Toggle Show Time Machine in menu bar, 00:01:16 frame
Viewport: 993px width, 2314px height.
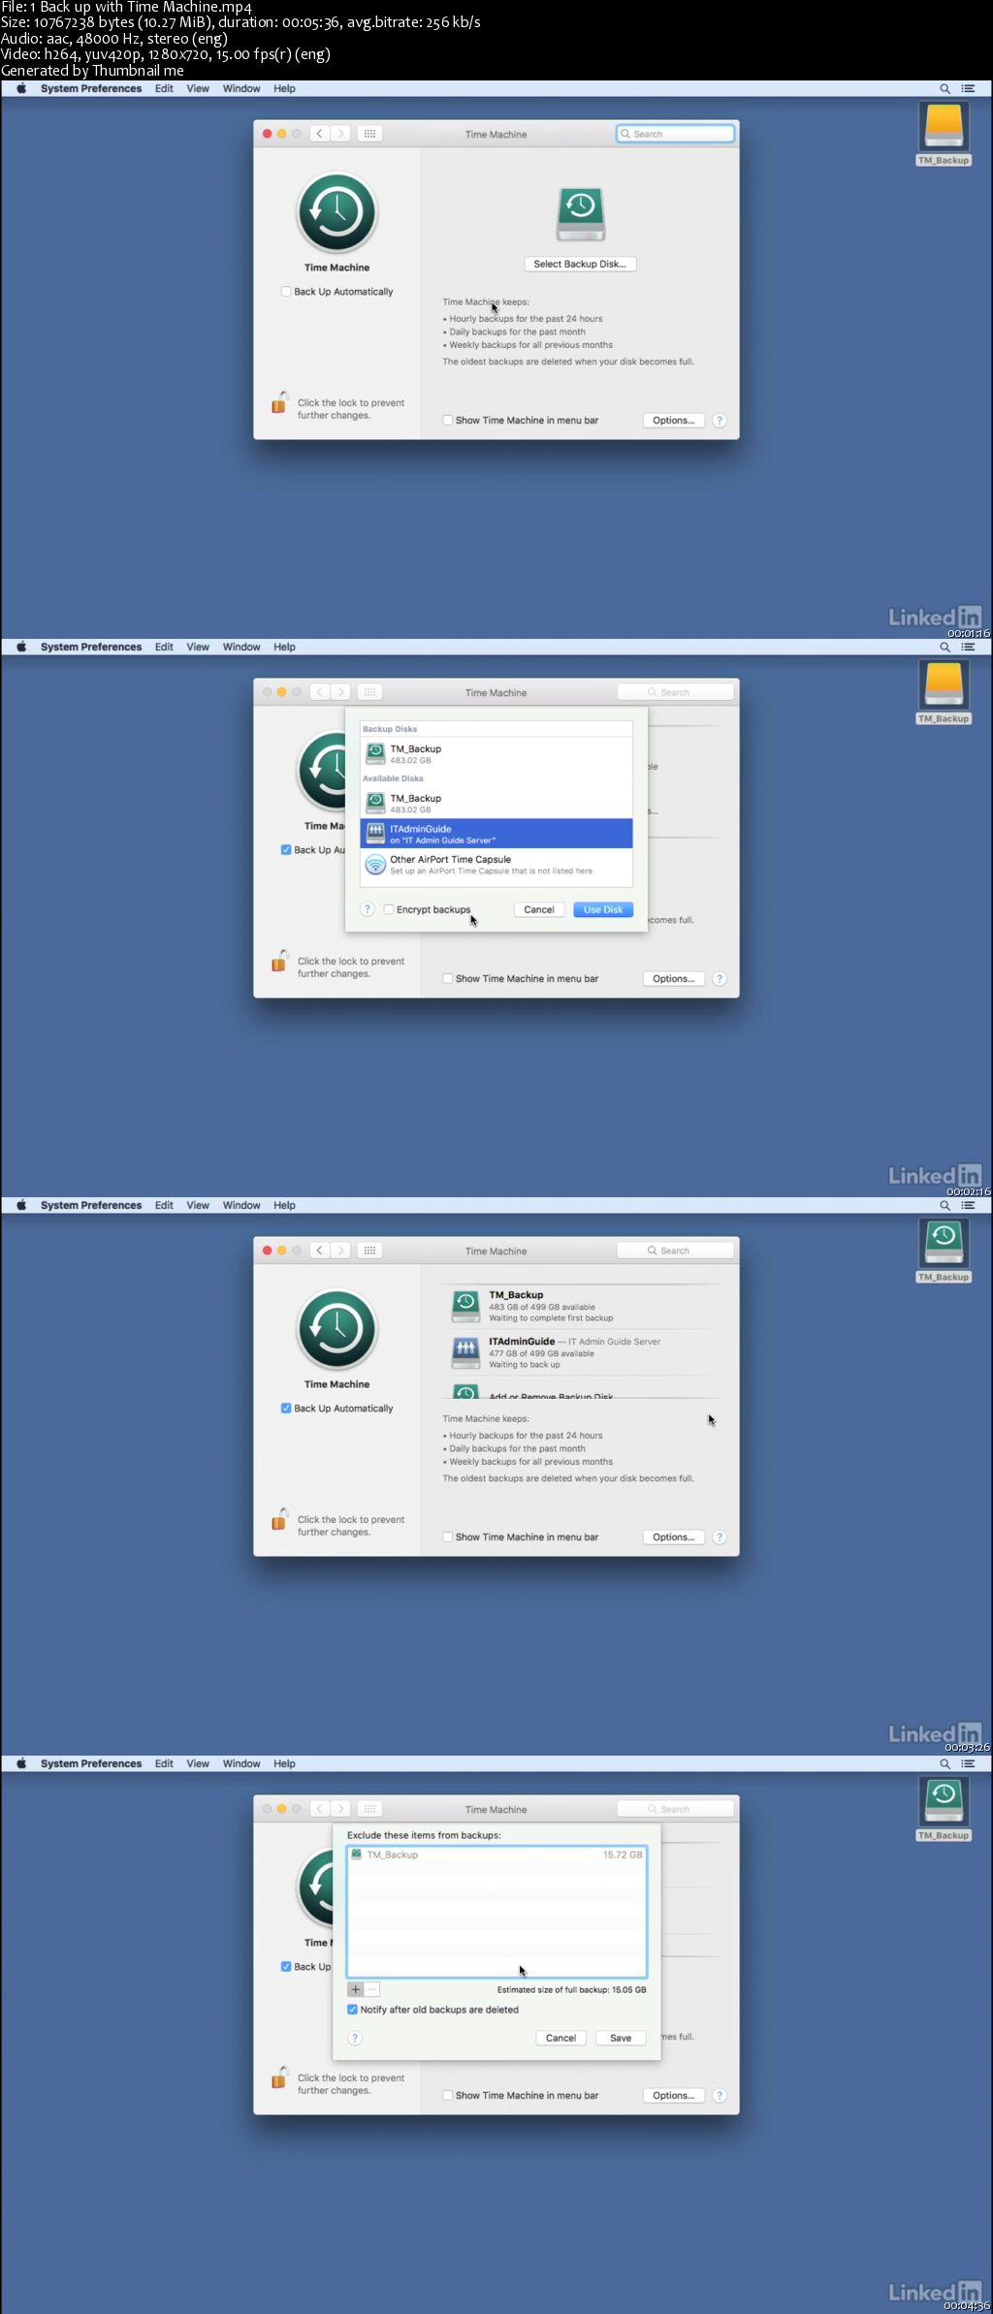(448, 421)
